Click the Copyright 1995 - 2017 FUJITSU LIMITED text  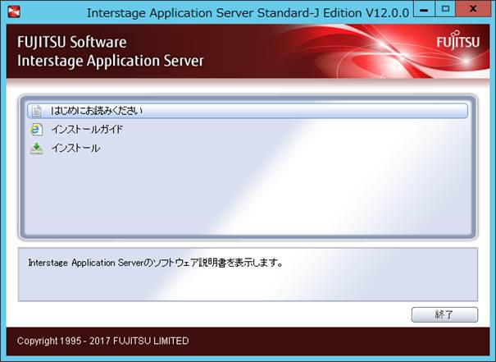pyautogui.click(x=102, y=341)
